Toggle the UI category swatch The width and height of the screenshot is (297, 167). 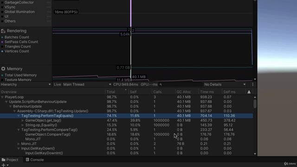2,17
